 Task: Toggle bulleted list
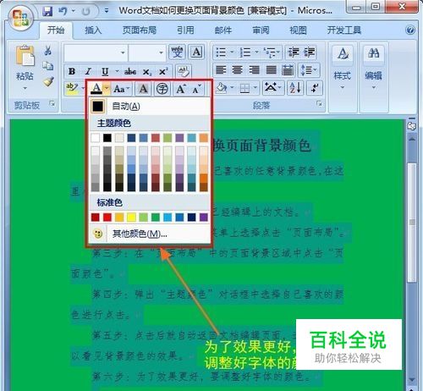pos(221,52)
